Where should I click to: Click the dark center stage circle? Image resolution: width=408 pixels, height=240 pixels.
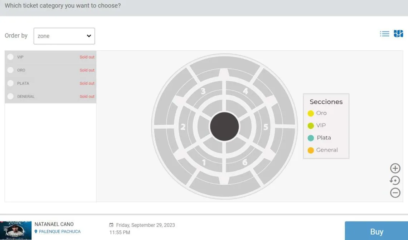pos(224,126)
